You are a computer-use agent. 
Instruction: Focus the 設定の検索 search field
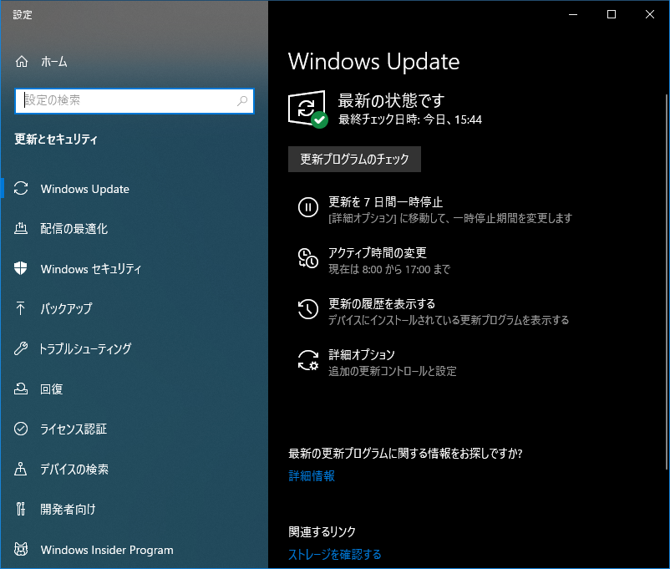[135, 101]
